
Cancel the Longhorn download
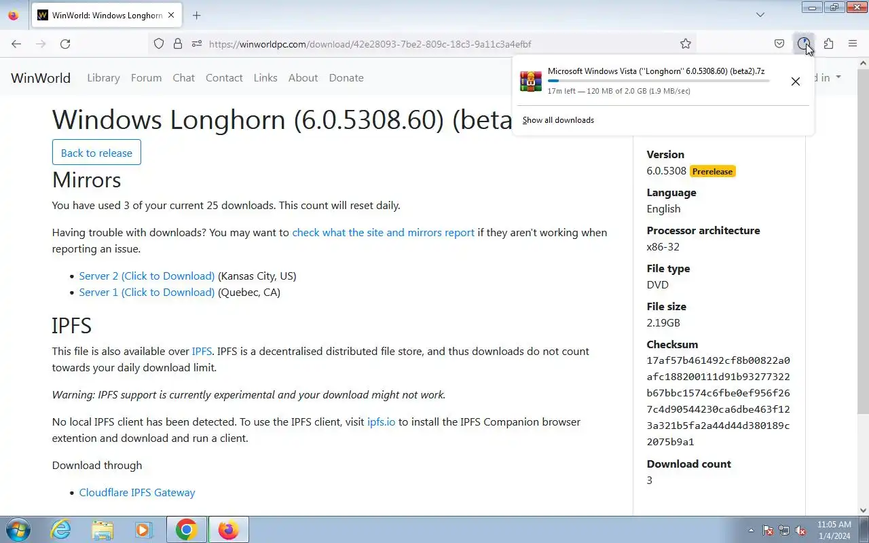[x=795, y=81]
